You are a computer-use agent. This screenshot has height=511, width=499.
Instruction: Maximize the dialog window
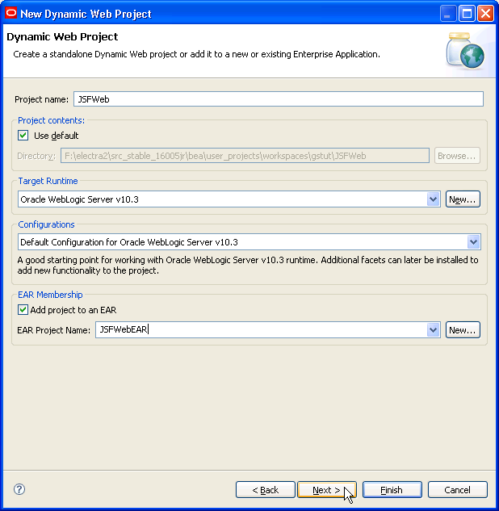click(x=467, y=14)
